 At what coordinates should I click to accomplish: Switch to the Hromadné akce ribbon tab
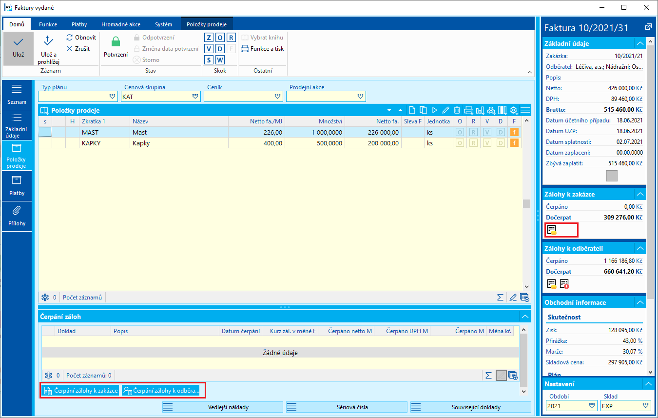pos(120,24)
